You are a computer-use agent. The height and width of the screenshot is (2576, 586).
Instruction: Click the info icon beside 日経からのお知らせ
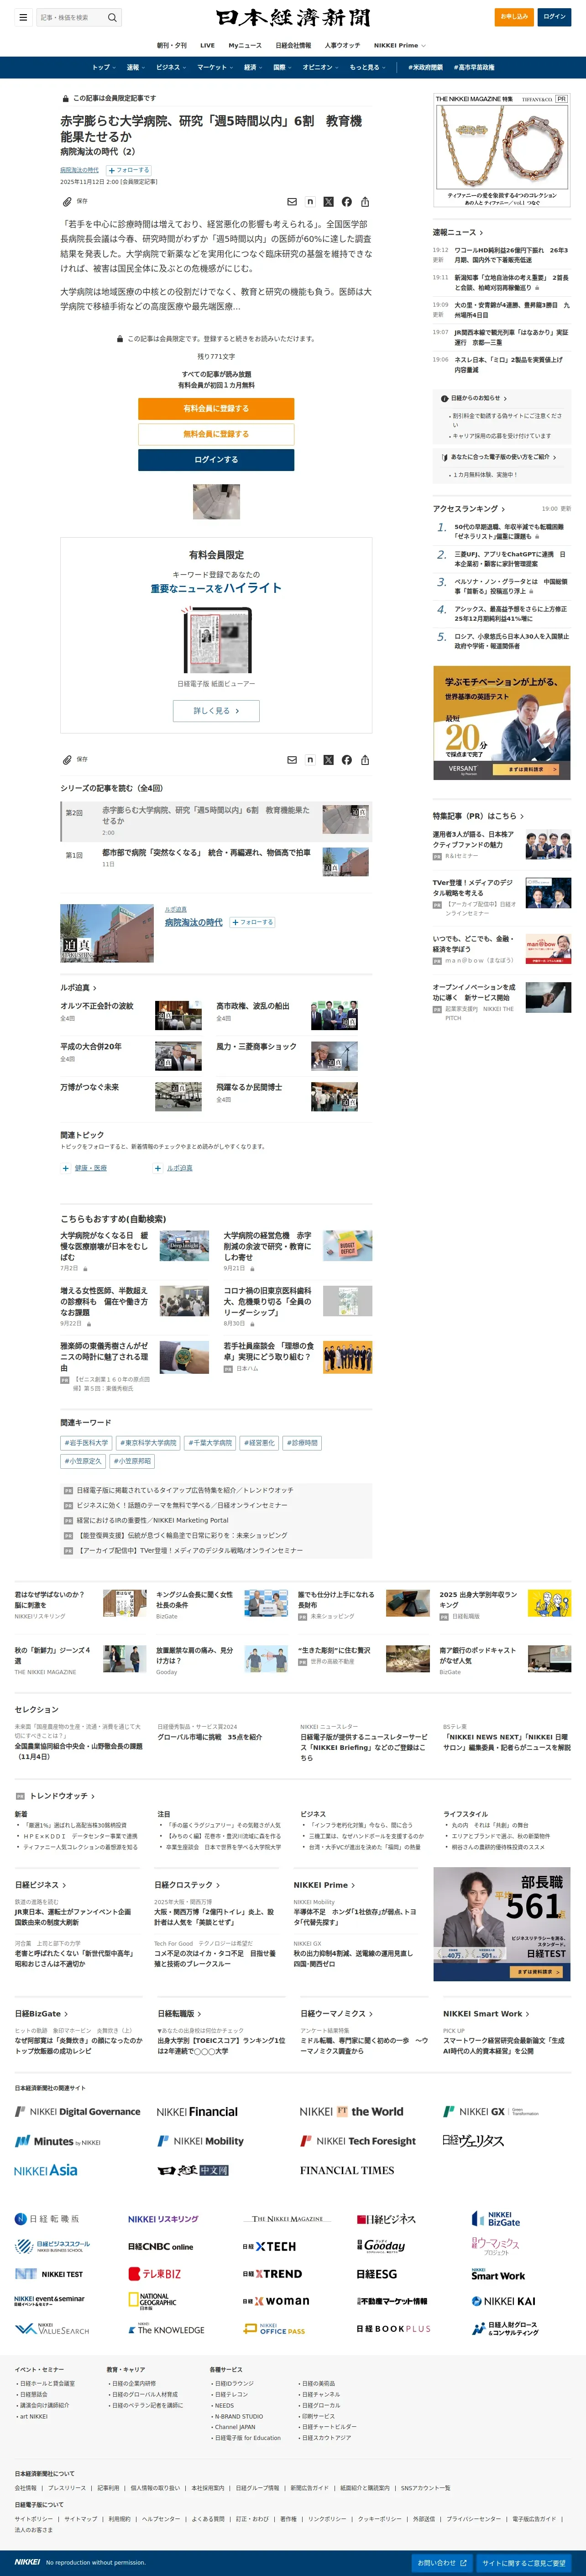point(444,398)
